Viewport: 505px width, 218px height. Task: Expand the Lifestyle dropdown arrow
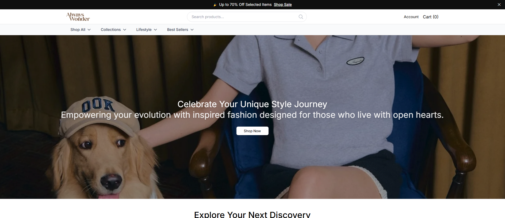click(155, 30)
